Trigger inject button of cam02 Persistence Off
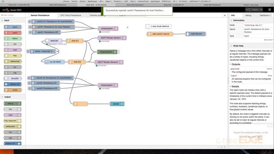 click(x=30, y=89)
